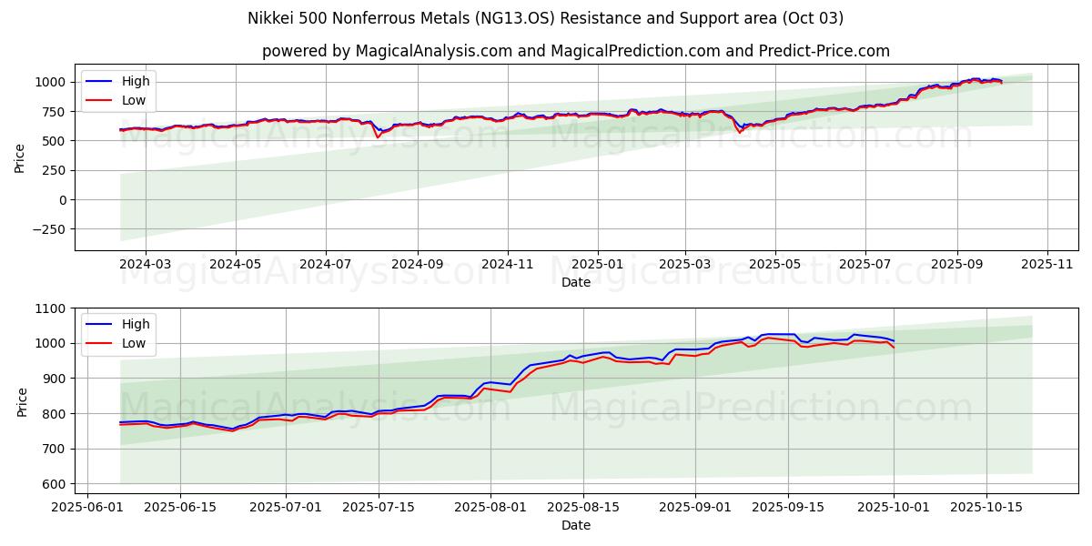The width and height of the screenshot is (1092, 546).
Task: Click the Date axis label under bottom chart
Action: pyautogui.click(x=575, y=525)
